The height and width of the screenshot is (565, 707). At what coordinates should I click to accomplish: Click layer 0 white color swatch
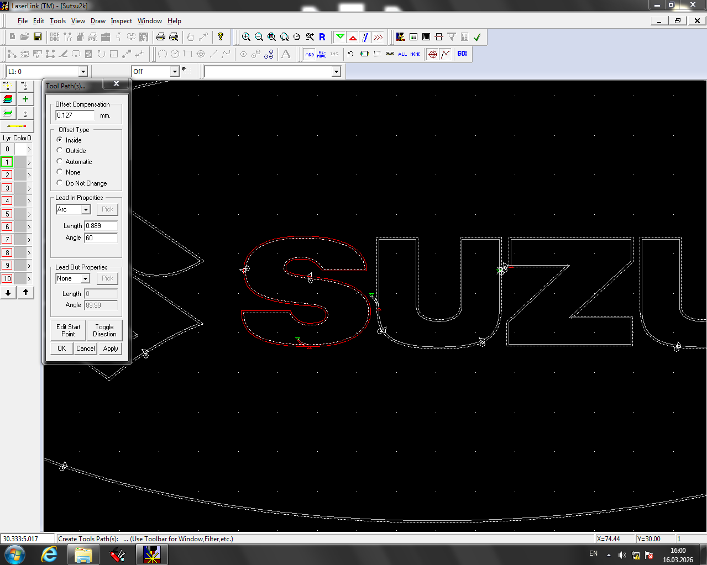pyautogui.click(x=20, y=149)
